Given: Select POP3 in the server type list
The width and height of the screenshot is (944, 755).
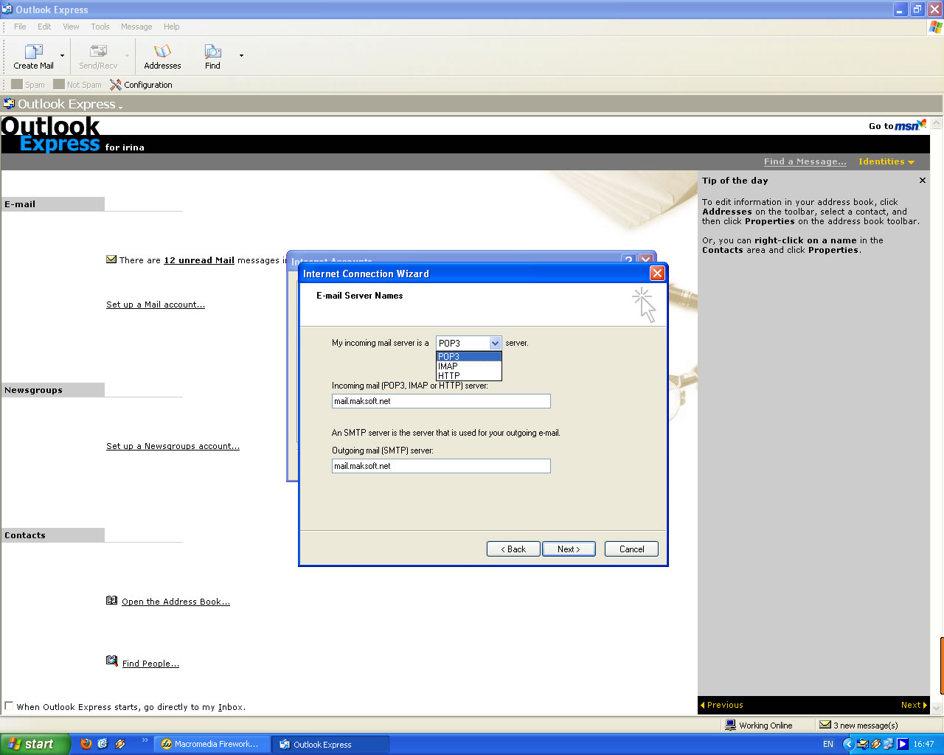Looking at the screenshot, I should click(469, 356).
